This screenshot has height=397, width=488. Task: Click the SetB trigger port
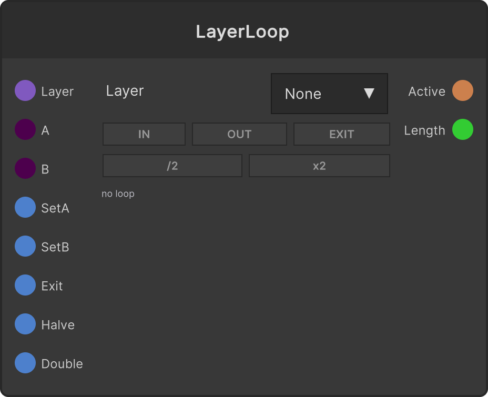(x=25, y=246)
